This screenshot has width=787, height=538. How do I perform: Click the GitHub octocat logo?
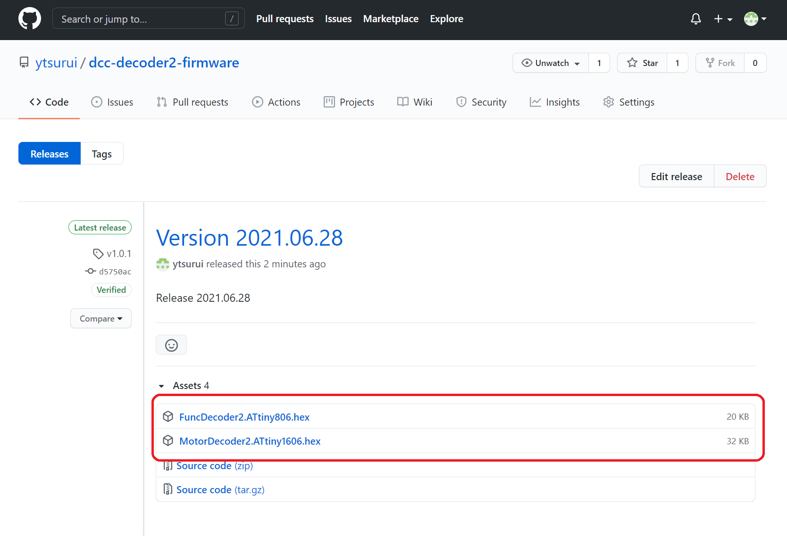(x=29, y=19)
